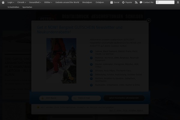Click the scroll-to-top double arrow icon
This screenshot has height=120, width=180.
click(x=178, y=2)
